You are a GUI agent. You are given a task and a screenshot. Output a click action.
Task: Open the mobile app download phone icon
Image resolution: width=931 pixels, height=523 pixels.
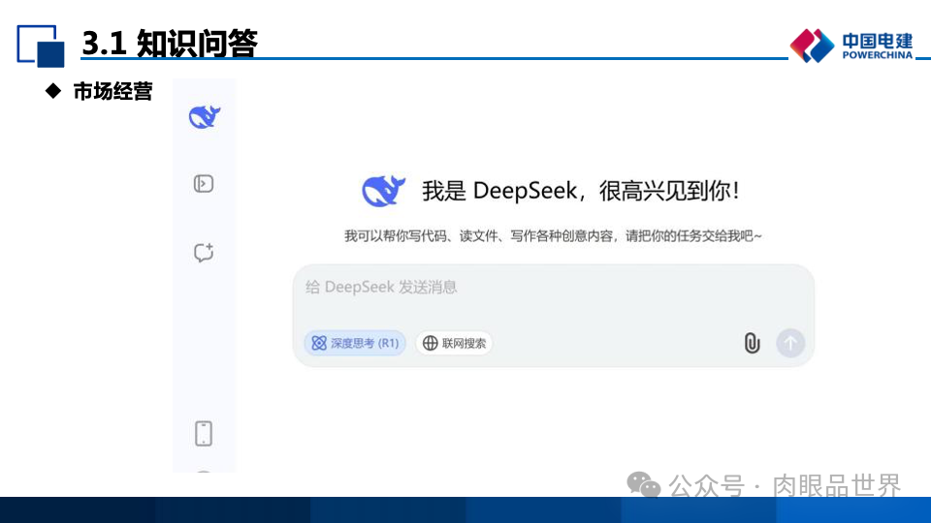204,434
